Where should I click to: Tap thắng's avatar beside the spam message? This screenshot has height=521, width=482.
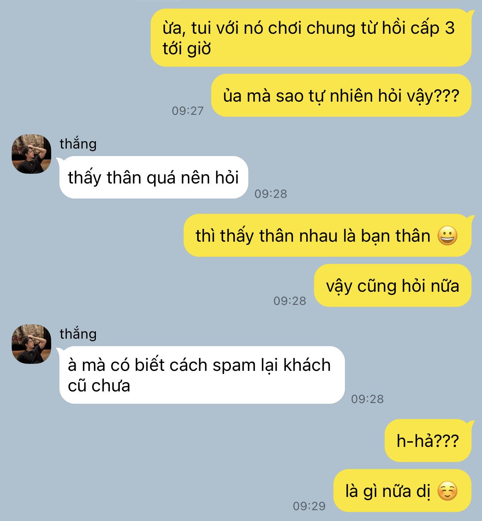click(x=31, y=344)
